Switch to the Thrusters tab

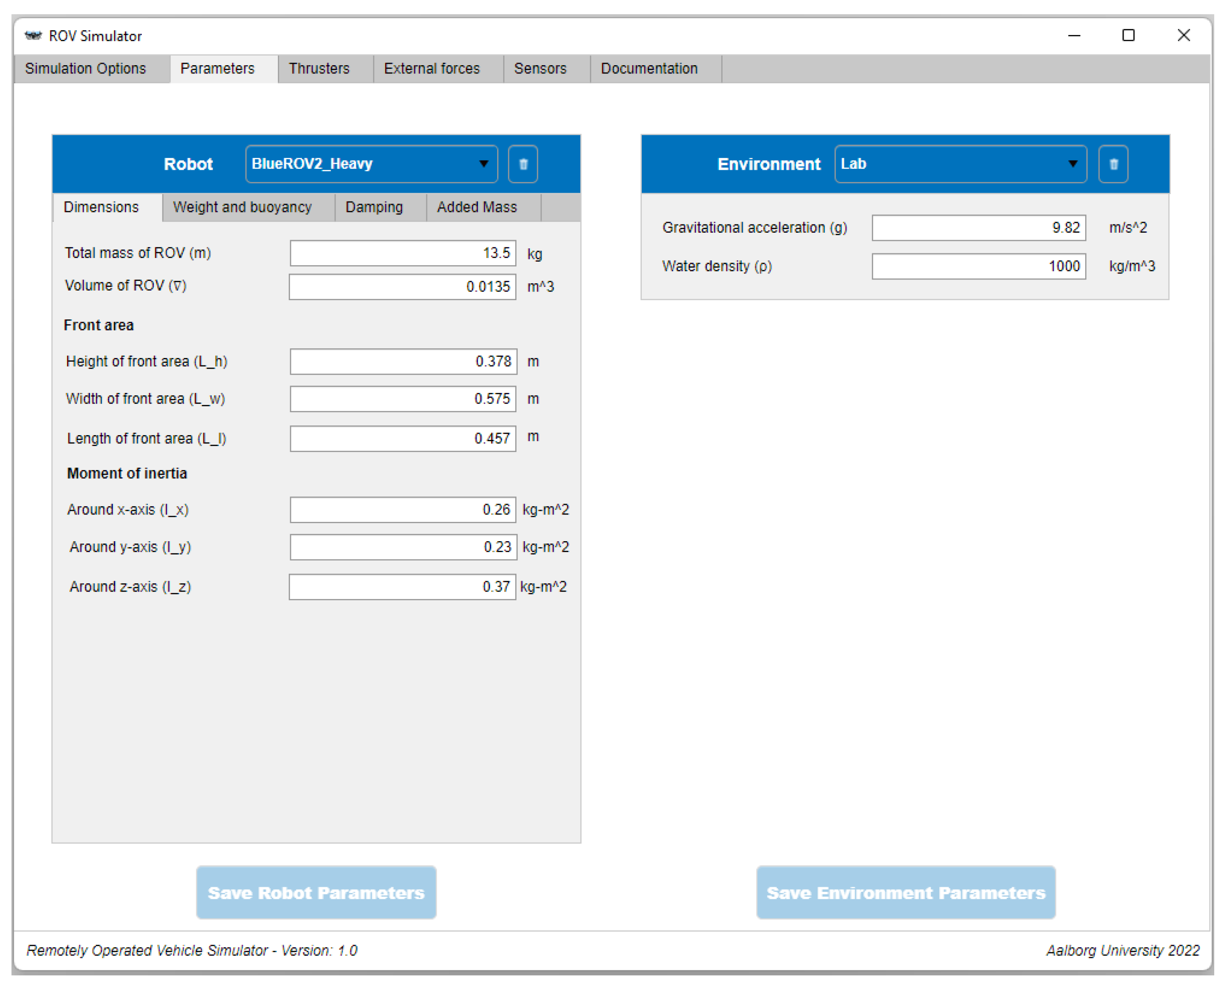click(319, 69)
